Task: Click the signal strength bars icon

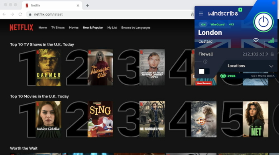Action: [x=271, y=40]
